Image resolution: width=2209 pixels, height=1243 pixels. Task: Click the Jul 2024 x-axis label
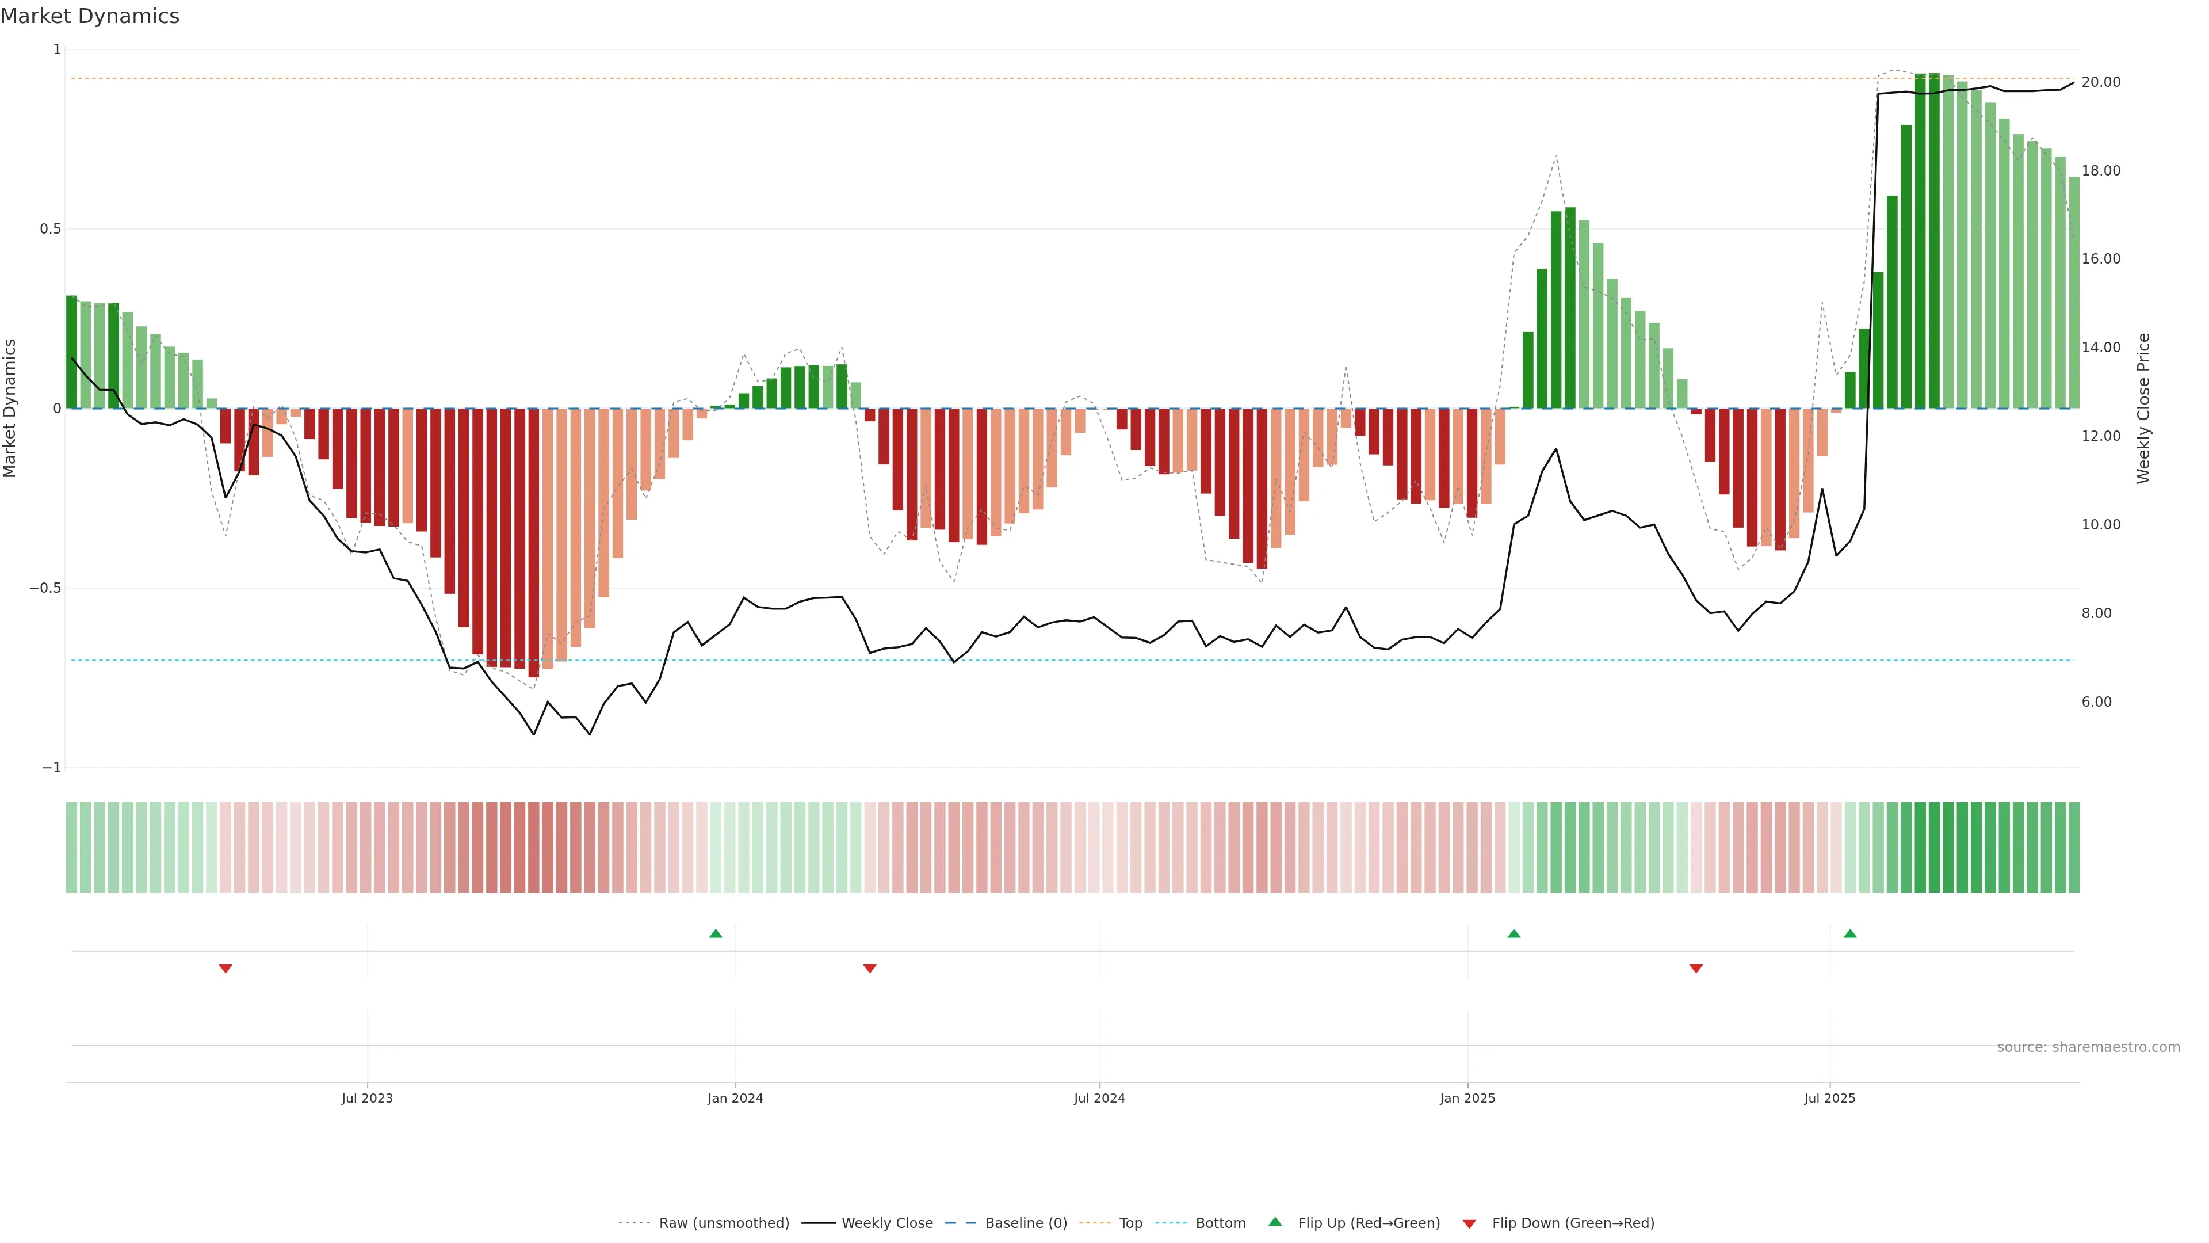pyautogui.click(x=1099, y=1098)
